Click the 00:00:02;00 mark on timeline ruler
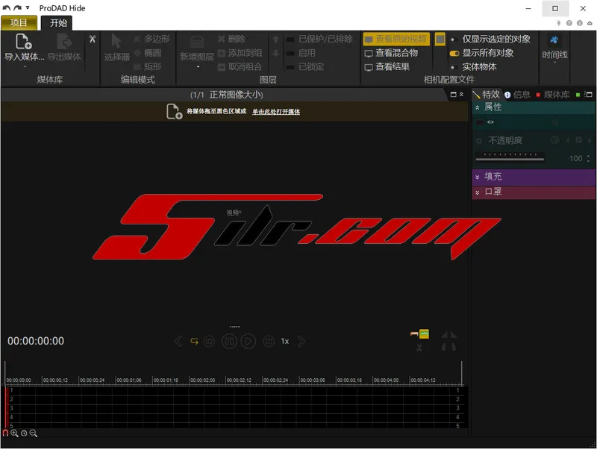Screen dimensions: 597x449 202,380
